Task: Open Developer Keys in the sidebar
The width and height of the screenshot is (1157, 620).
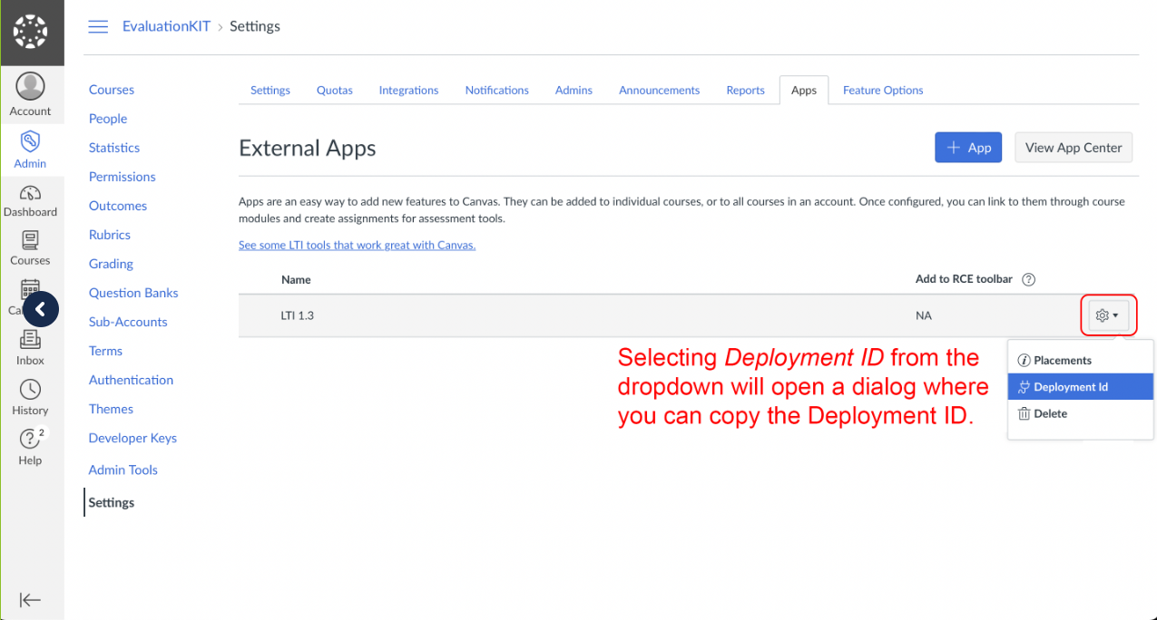Action: tap(132, 438)
